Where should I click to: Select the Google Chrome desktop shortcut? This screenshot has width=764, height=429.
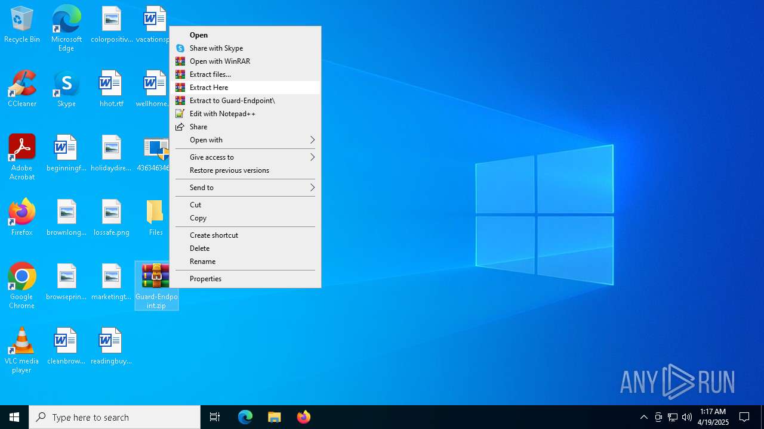[x=22, y=286]
